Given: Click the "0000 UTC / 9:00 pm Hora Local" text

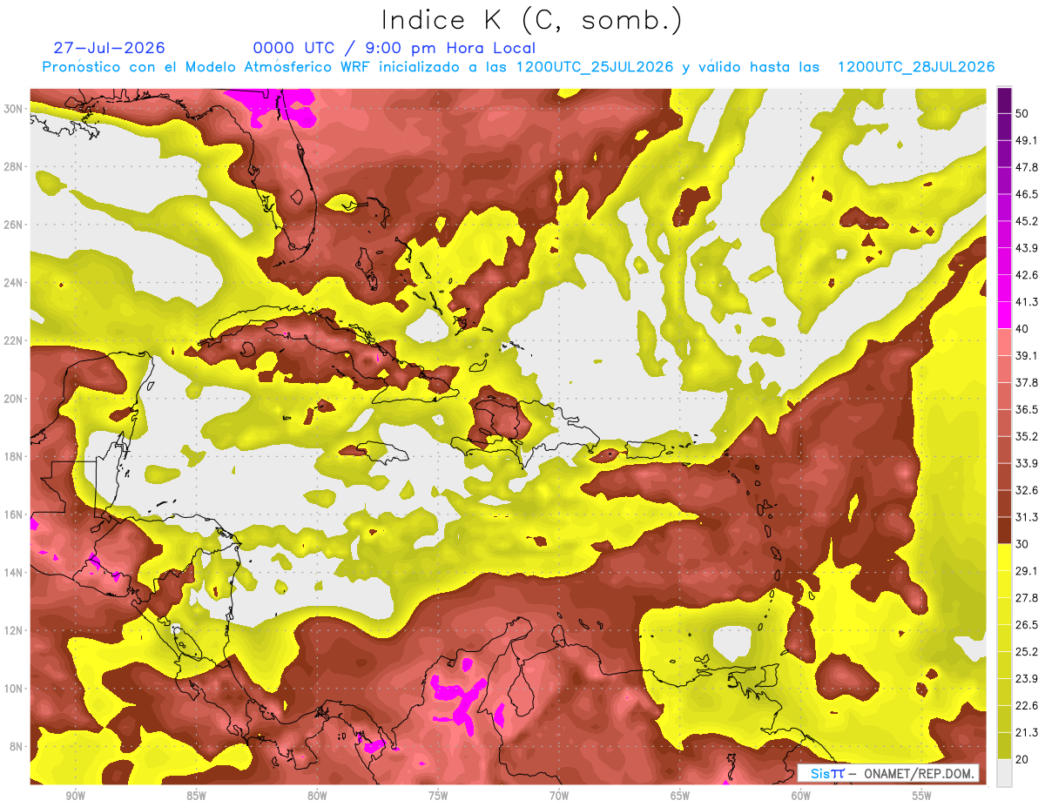Looking at the screenshot, I should point(394,48).
